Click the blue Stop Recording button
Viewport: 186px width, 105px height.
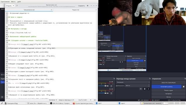(167, 87)
